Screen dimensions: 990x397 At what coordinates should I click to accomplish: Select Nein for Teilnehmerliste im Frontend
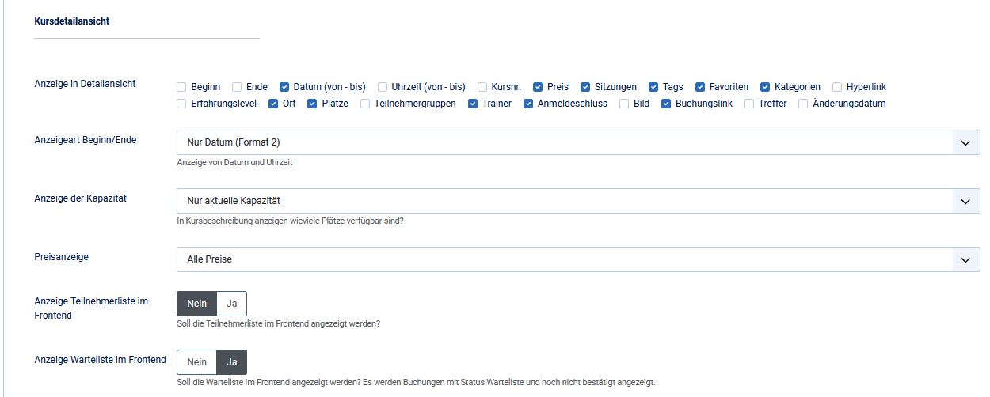tap(197, 304)
